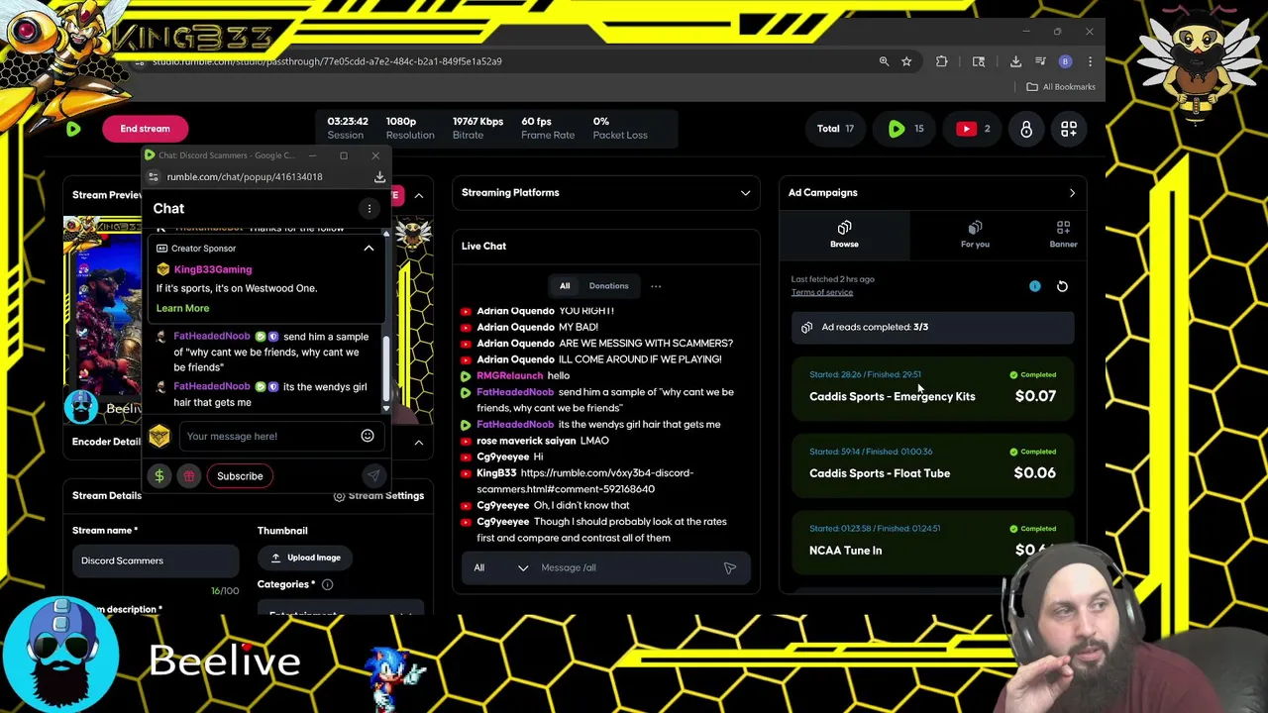Click the gift icon in chat popup
1268x713 pixels.
(x=189, y=476)
